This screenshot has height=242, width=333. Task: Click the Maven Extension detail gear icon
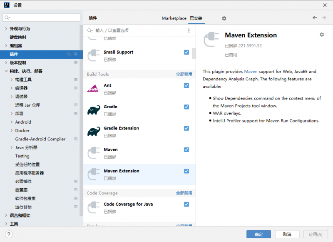tap(322, 35)
